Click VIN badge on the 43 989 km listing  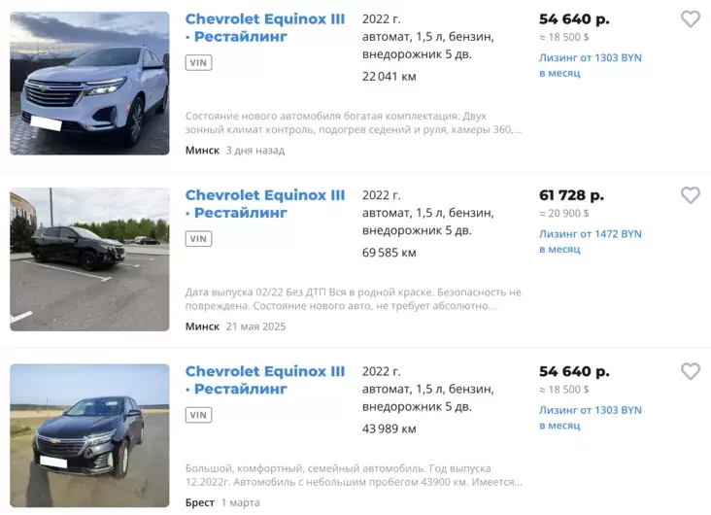coord(198,415)
